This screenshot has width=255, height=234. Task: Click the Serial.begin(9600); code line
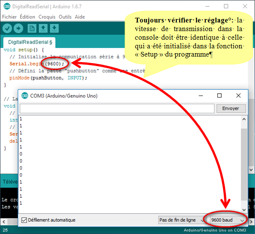pyautogui.click(x=37, y=64)
